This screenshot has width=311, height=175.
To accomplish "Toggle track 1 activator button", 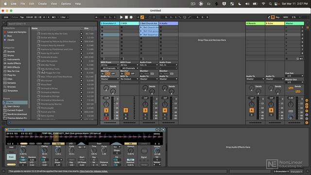I will pyautogui.click(x=106, y=110).
